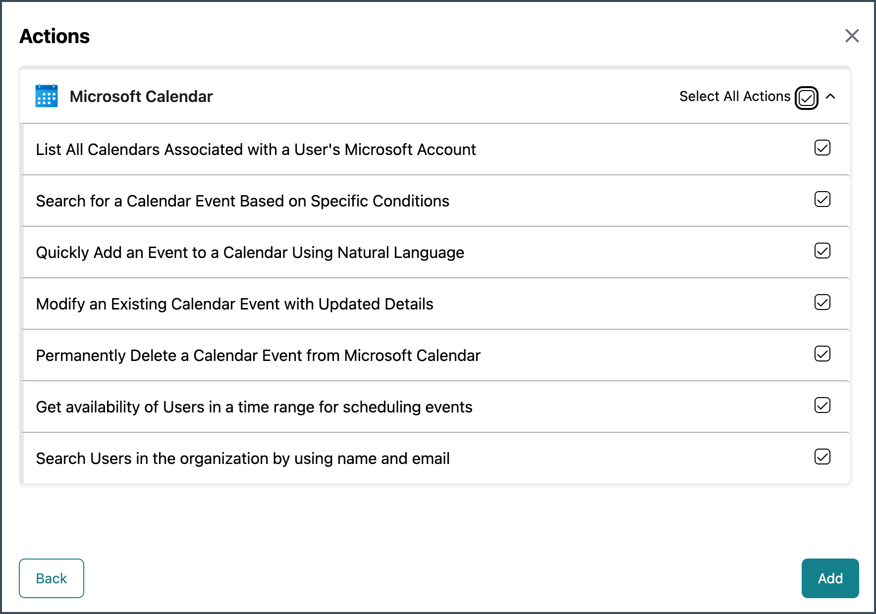Go back with the Back button

click(52, 578)
